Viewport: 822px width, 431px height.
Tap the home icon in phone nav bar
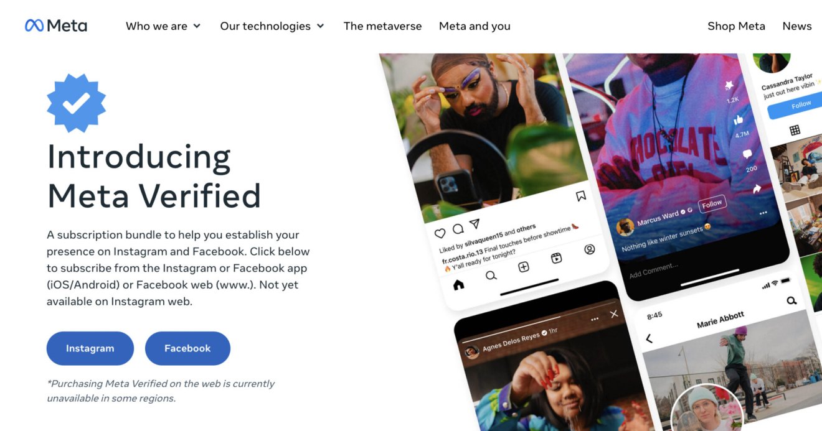tap(459, 285)
